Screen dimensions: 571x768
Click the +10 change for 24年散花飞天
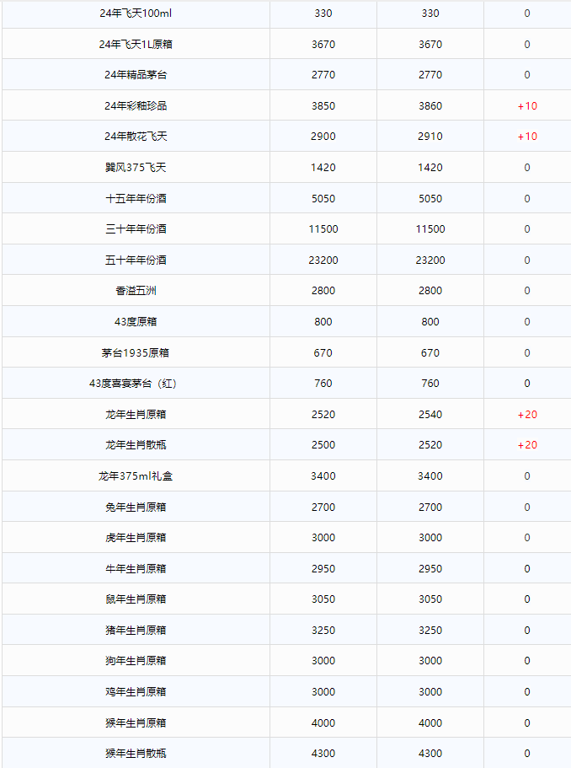527,137
